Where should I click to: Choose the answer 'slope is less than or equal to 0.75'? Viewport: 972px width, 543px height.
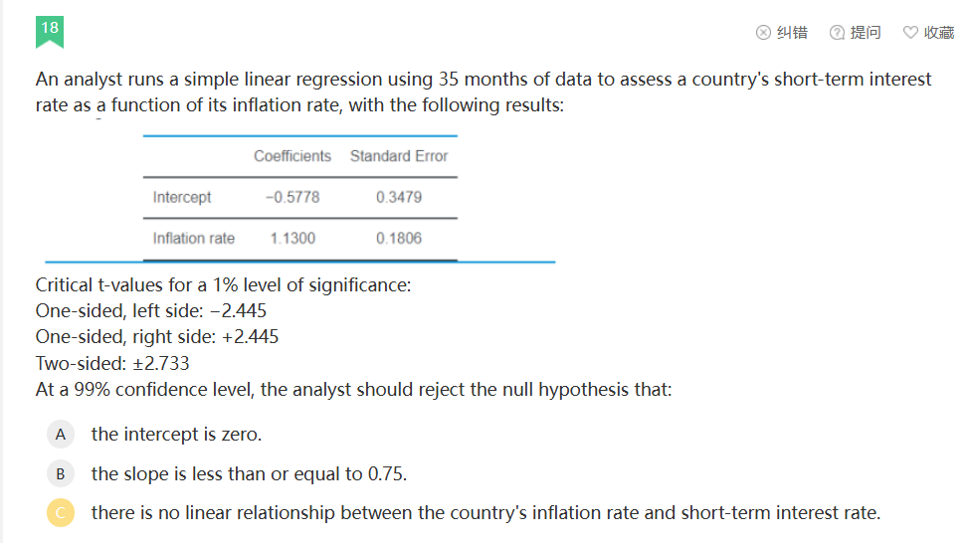pos(249,474)
